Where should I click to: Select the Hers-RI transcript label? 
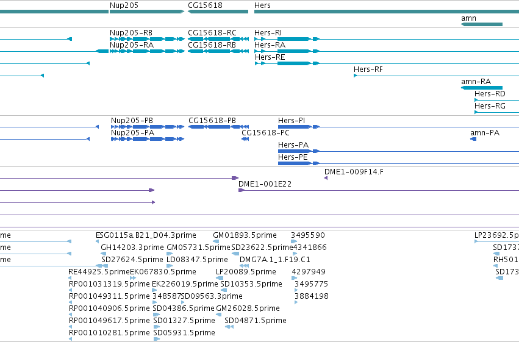pyautogui.click(x=268, y=33)
